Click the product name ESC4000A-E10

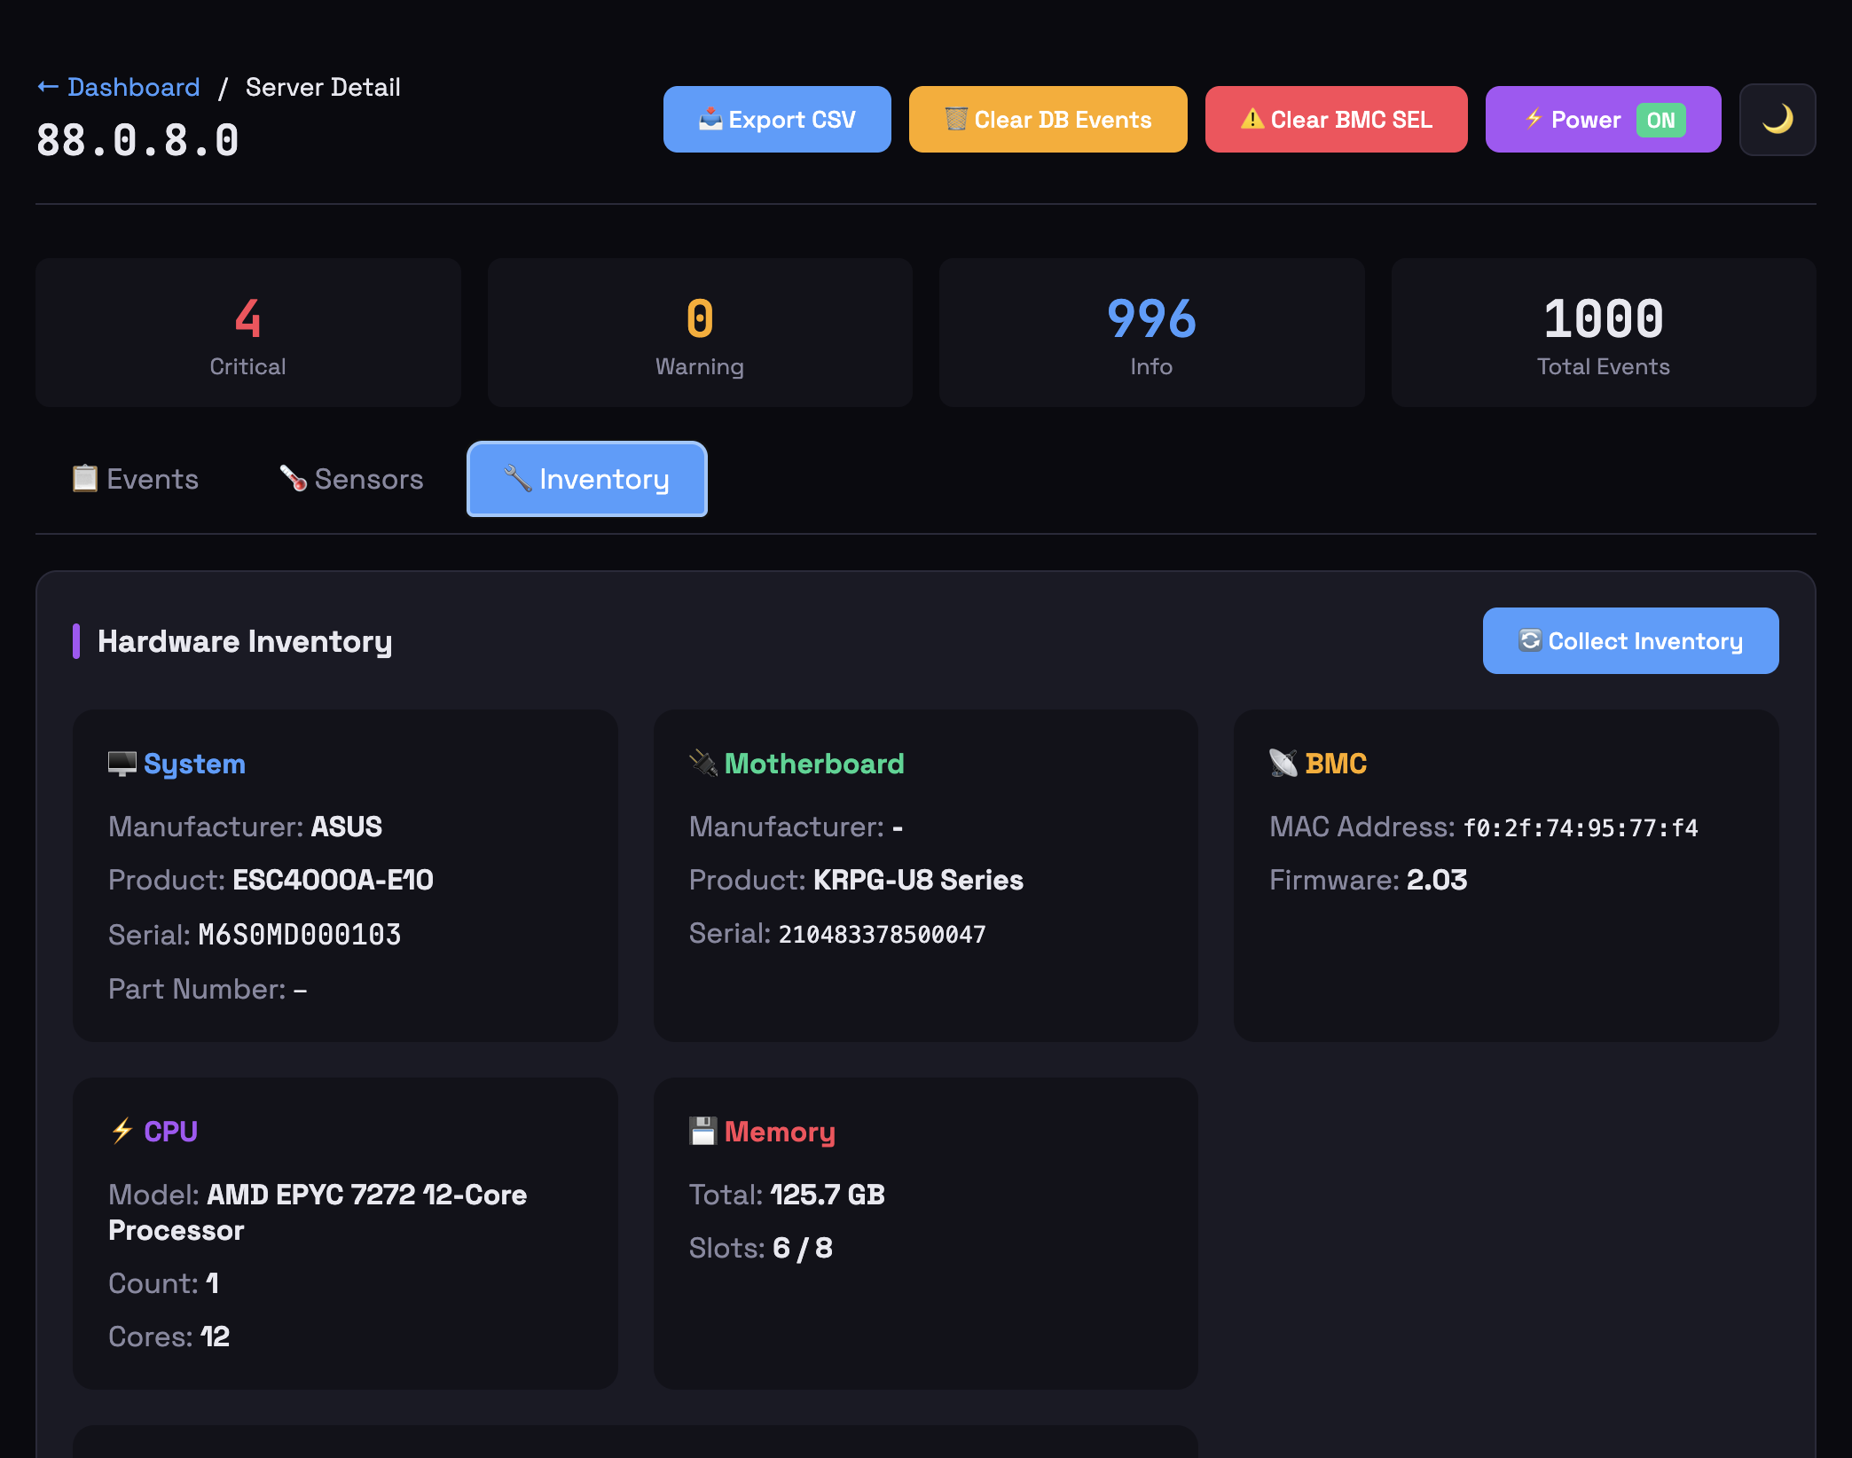click(333, 880)
